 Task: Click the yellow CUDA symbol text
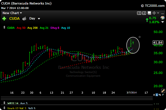[14, 19]
